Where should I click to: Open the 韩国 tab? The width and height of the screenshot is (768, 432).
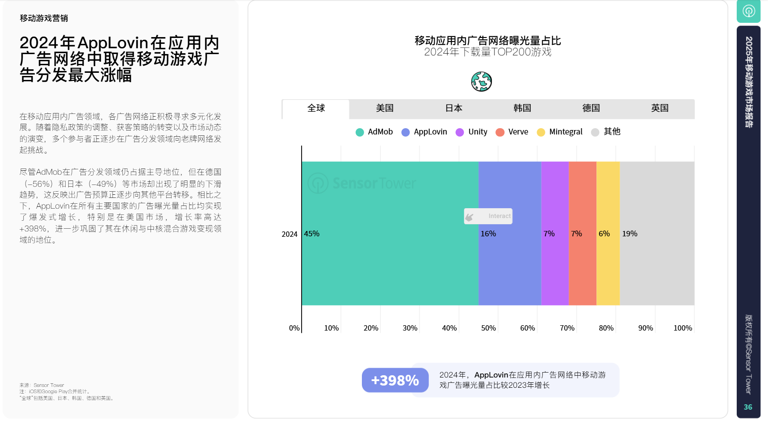(x=522, y=109)
